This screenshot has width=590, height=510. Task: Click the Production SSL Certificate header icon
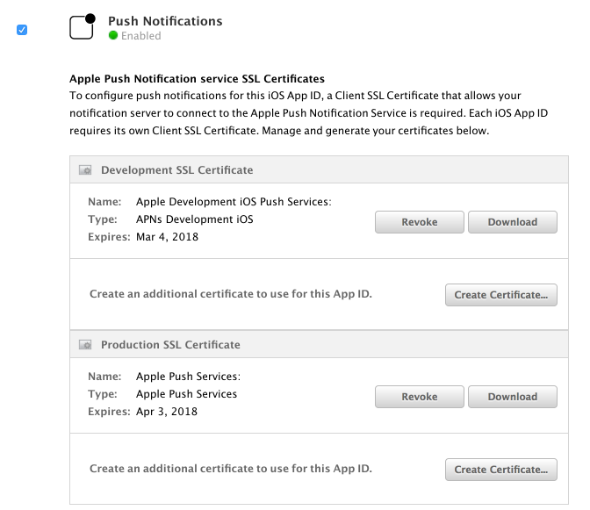click(85, 344)
